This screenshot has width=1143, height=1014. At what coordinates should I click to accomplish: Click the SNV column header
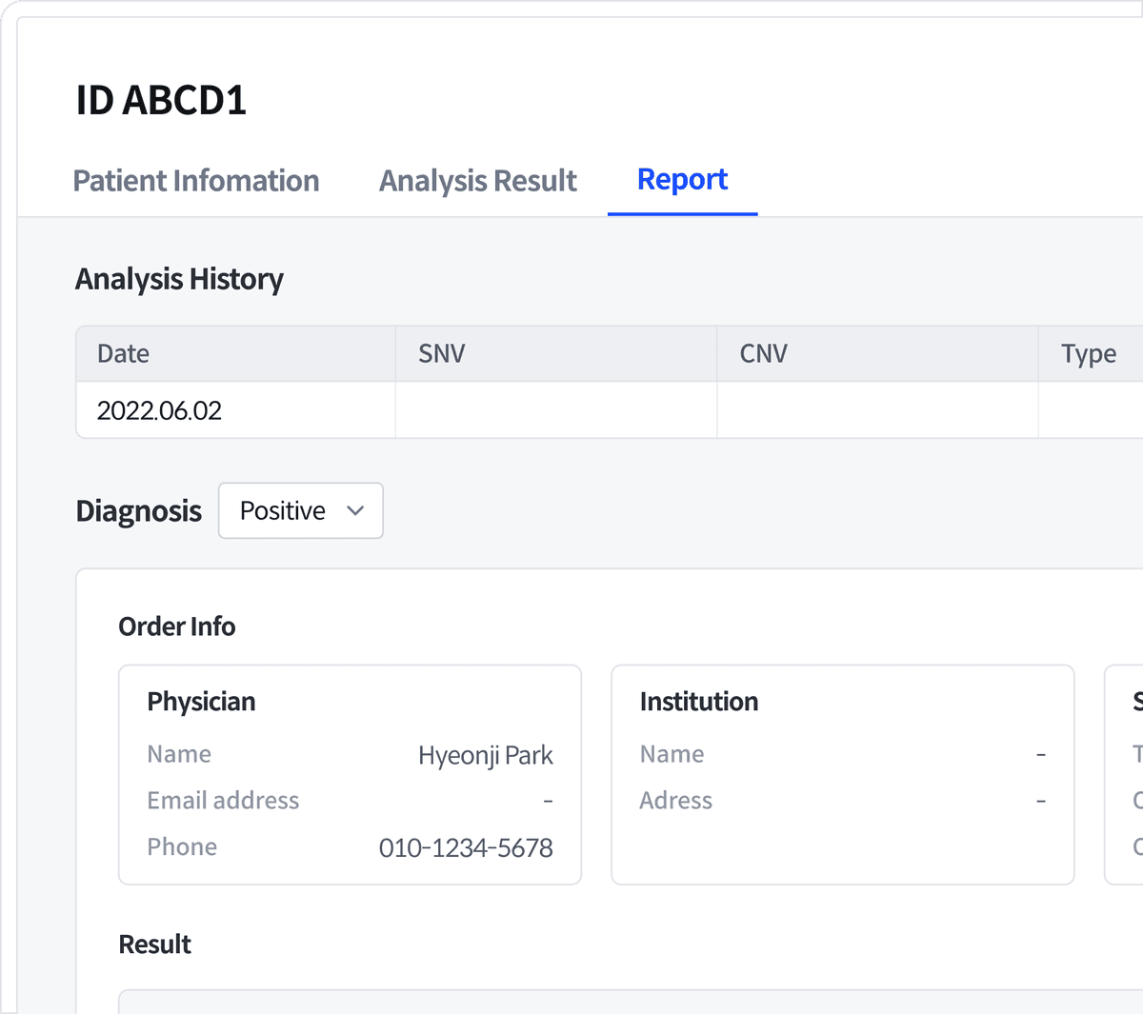[x=441, y=353]
